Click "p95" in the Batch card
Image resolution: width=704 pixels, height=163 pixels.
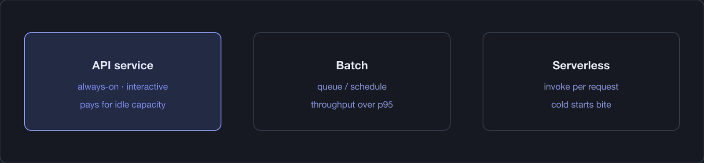[x=385, y=105]
